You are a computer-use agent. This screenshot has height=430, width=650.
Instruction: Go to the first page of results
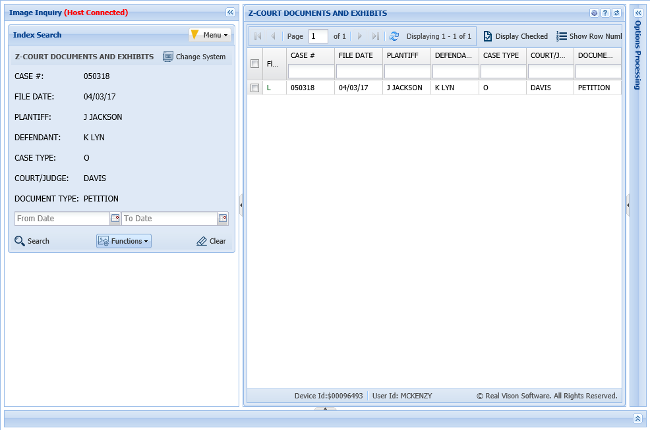click(x=258, y=36)
